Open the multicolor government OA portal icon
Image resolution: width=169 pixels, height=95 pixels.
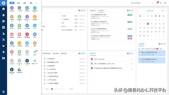pyautogui.click(x=35, y=61)
